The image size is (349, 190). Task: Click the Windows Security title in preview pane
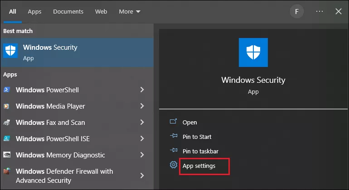coord(253,80)
